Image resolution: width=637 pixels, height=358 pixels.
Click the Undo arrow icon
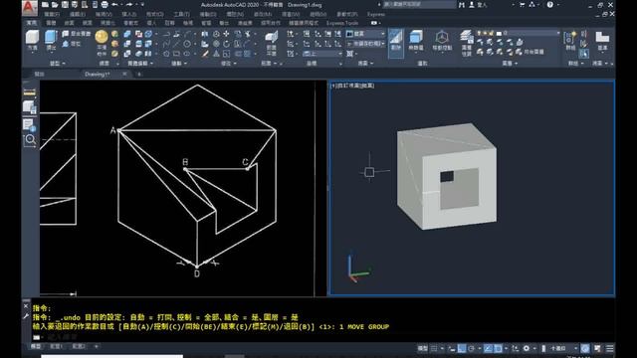tap(114, 5)
